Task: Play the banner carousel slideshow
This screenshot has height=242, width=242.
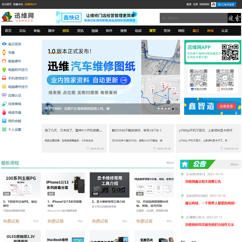Action: coord(173,108)
